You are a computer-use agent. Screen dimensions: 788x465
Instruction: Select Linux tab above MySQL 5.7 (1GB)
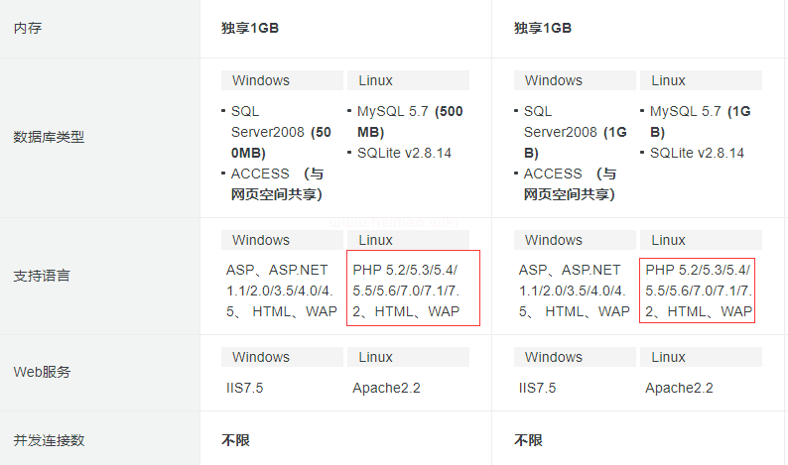[700, 80]
